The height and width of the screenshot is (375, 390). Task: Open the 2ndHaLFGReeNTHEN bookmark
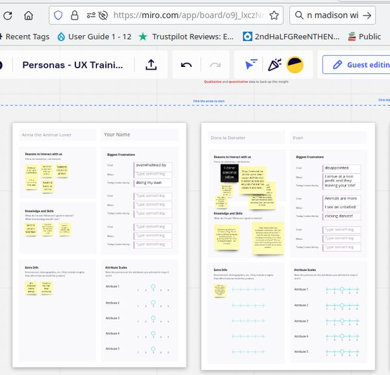click(291, 37)
